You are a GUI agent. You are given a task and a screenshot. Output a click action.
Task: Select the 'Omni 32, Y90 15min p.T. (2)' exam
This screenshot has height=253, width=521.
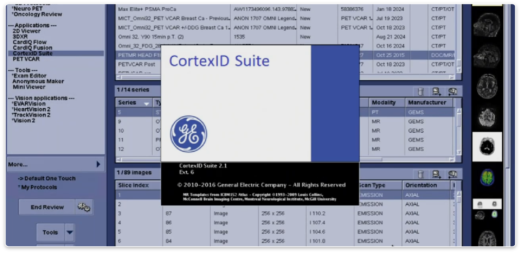click(285, 37)
